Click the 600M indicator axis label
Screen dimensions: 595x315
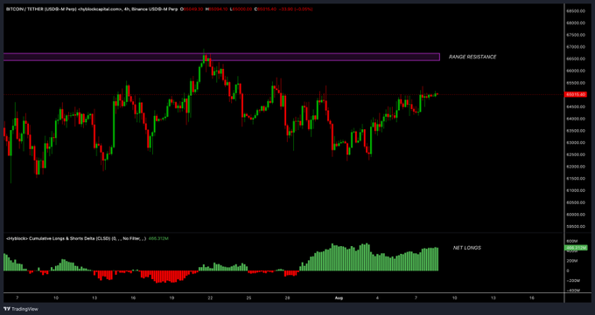[572, 241]
